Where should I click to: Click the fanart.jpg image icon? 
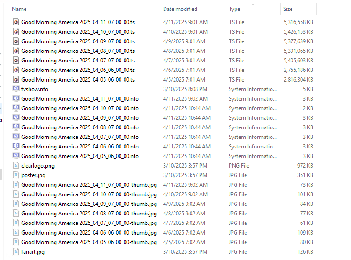16,252
